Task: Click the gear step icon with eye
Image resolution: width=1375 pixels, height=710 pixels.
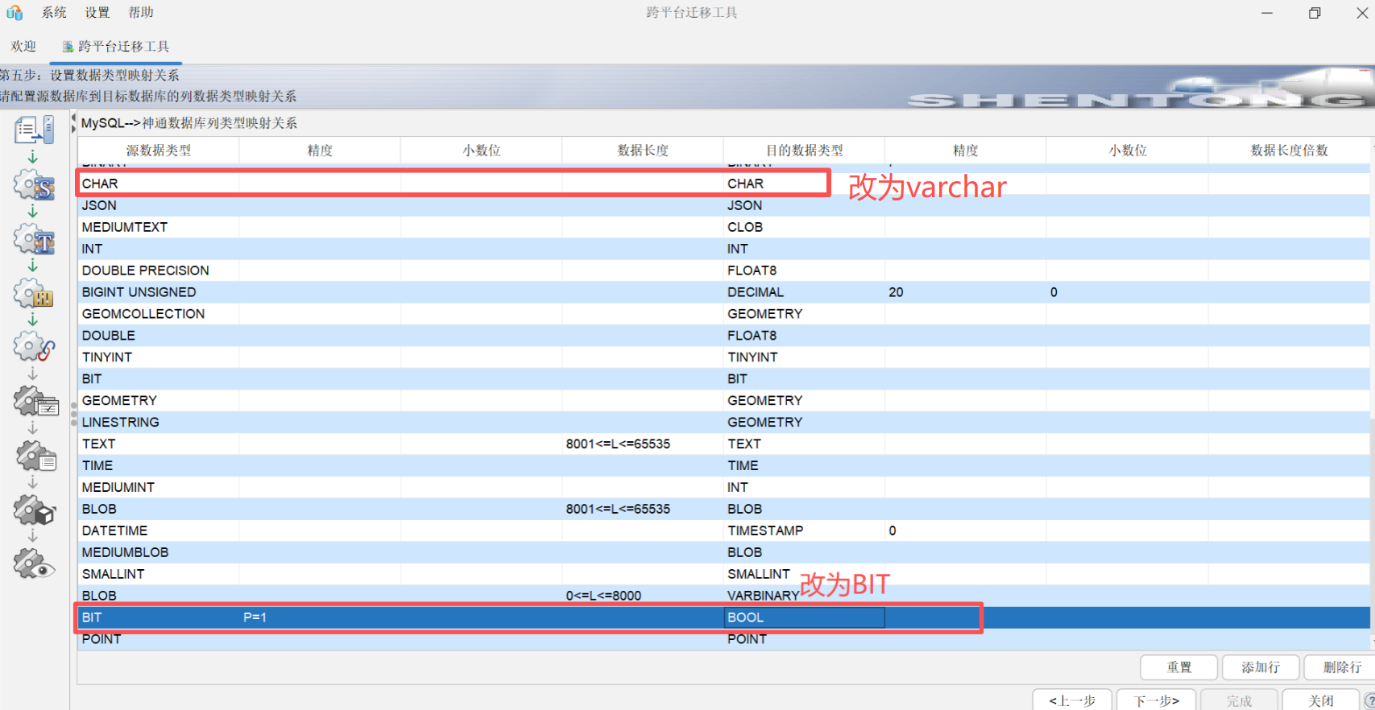Action: [35, 564]
